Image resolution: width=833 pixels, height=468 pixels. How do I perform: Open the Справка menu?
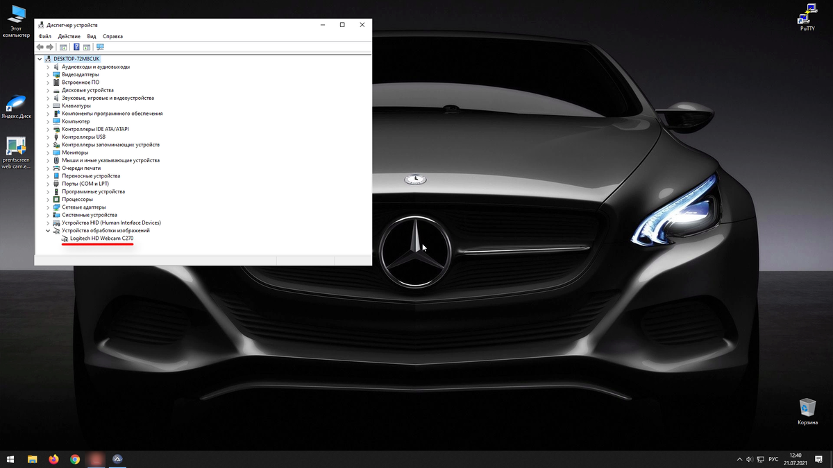click(112, 36)
